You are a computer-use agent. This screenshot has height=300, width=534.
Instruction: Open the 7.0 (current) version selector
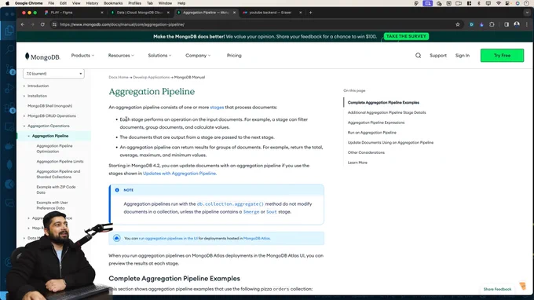[54, 74]
